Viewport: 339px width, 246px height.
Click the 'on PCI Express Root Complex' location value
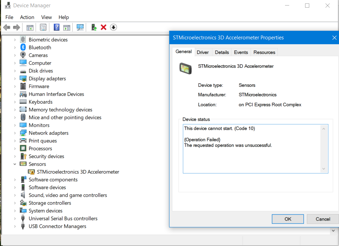pyautogui.click(x=270, y=105)
